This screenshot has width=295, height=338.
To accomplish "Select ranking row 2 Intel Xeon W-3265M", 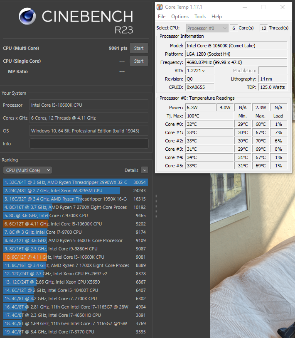I will click(76, 191).
